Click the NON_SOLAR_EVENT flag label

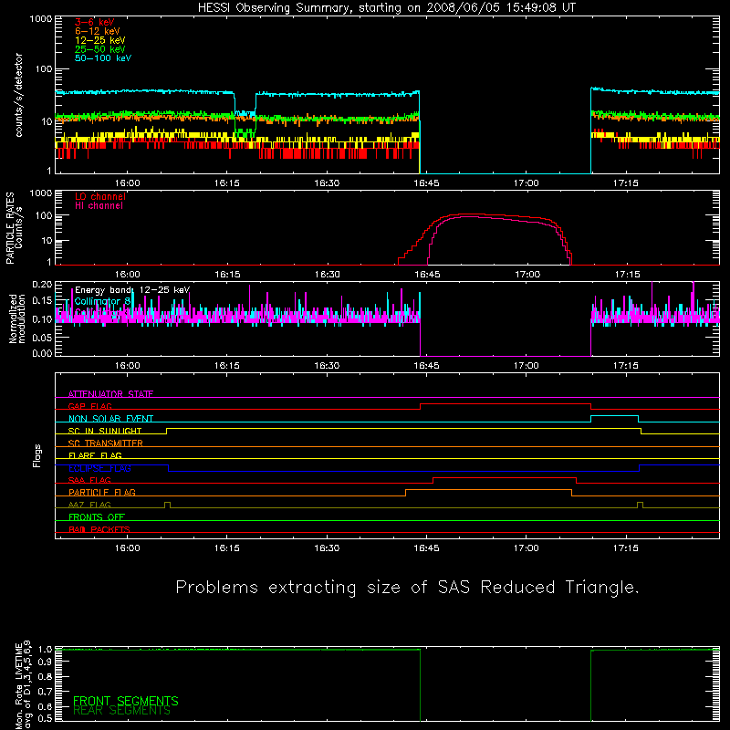click(110, 419)
